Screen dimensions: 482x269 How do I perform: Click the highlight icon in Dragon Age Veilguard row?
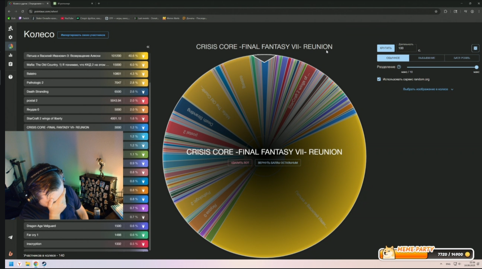143,226
